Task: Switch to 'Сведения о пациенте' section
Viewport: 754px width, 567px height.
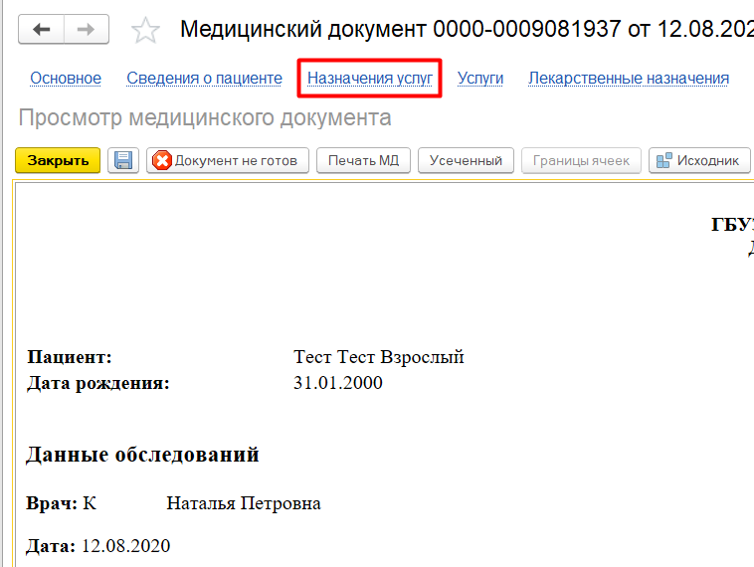Action: [204, 78]
